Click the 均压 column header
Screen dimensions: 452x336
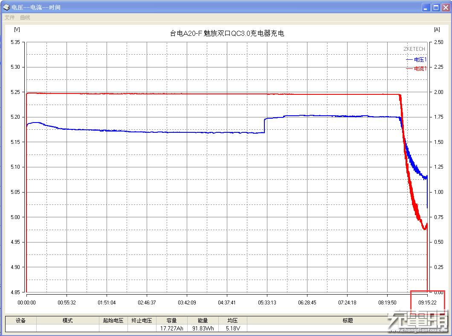(x=232, y=320)
